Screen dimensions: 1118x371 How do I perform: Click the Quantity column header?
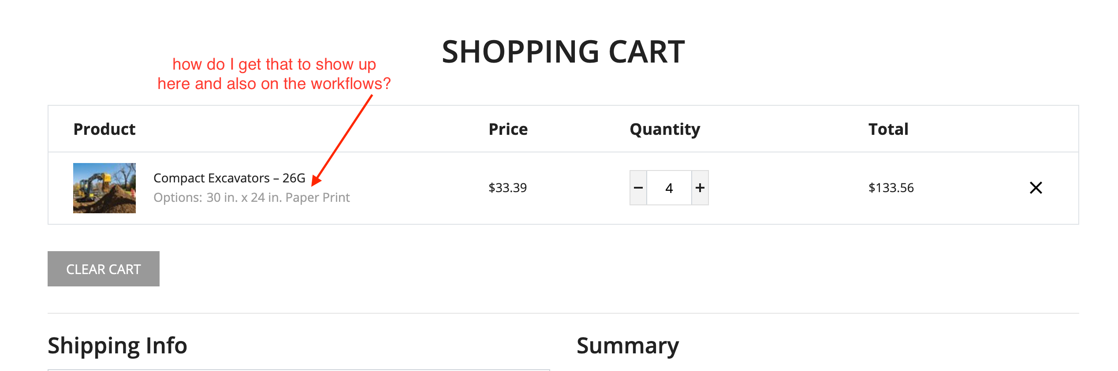(x=665, y=129)
